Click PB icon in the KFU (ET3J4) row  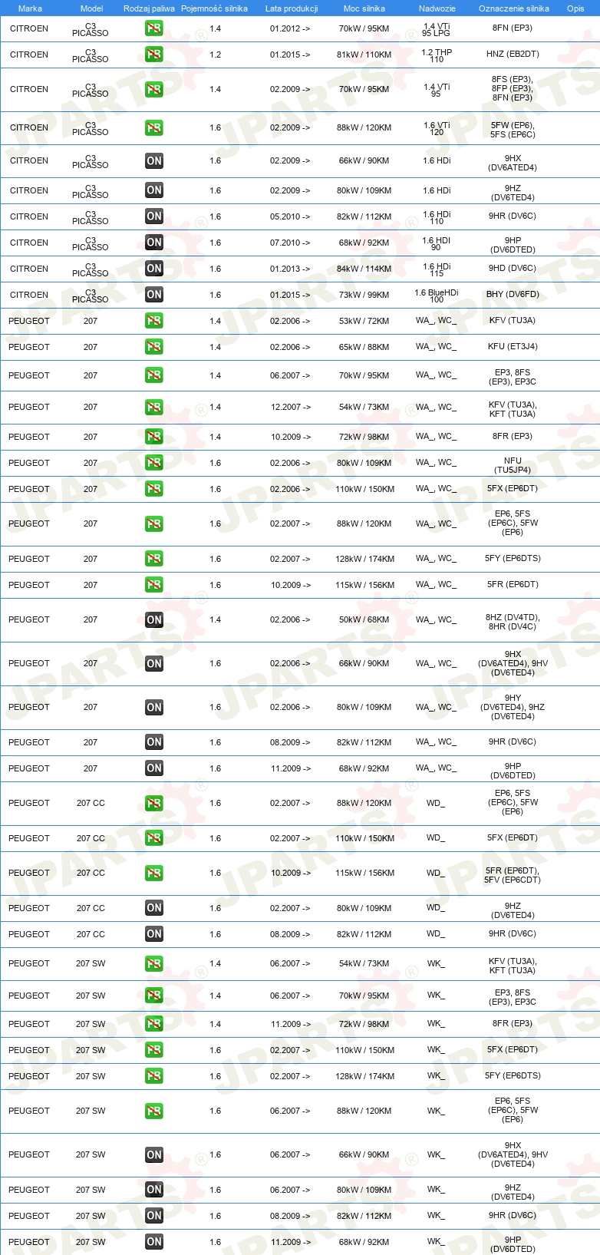click(154, 347)
